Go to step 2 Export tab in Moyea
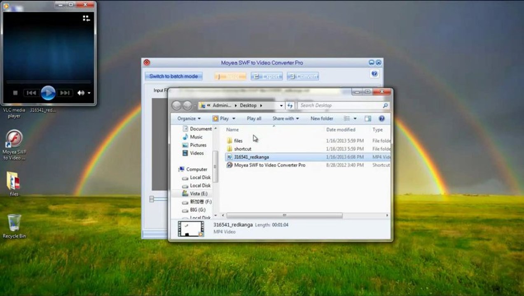The image size is (524, 296). click(x=267, y=76)
